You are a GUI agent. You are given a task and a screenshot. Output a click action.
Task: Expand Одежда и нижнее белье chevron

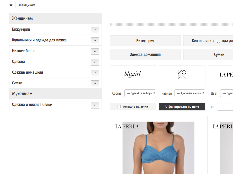(95, 105)
